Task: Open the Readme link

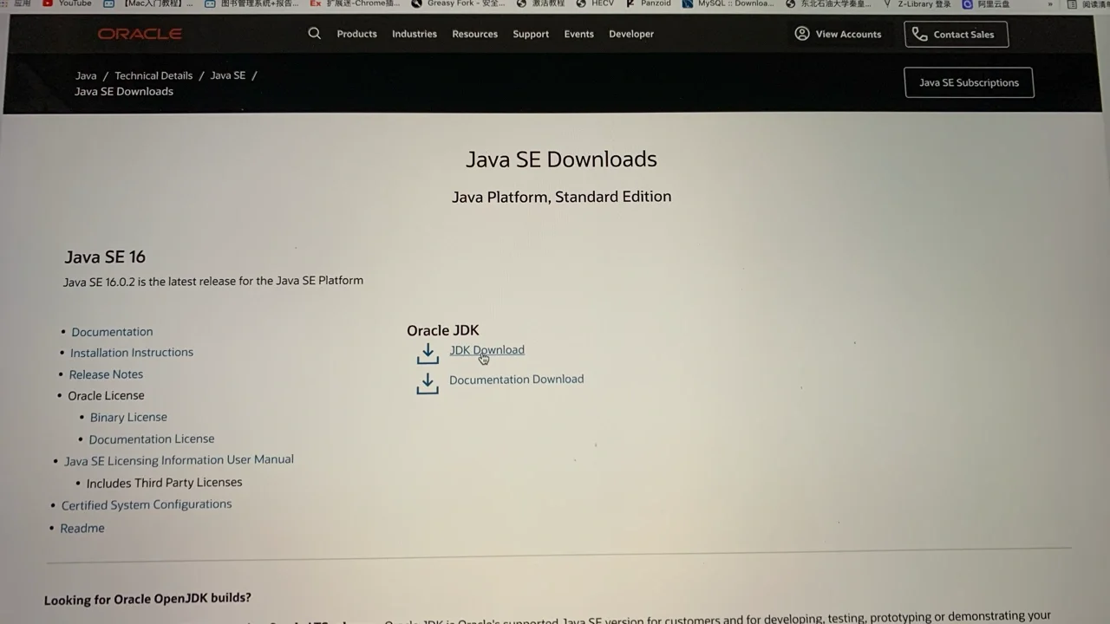Action: tap(82, 528)
